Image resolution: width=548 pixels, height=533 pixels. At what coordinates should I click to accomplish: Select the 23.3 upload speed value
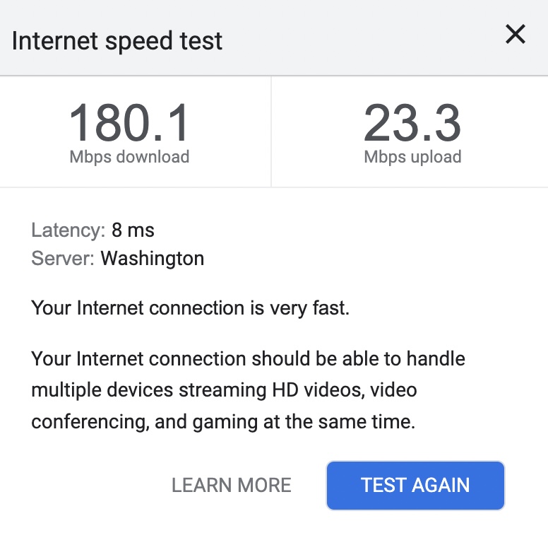(412, 123)
